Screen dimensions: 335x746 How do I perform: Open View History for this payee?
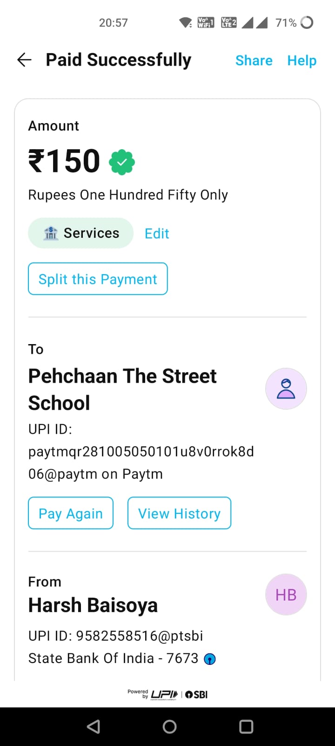point(179,513)
